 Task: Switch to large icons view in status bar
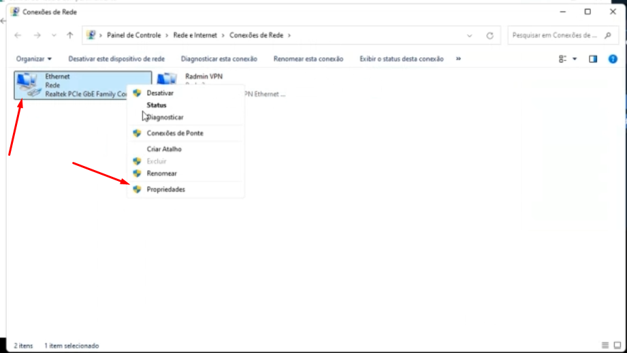pos(617,346)
